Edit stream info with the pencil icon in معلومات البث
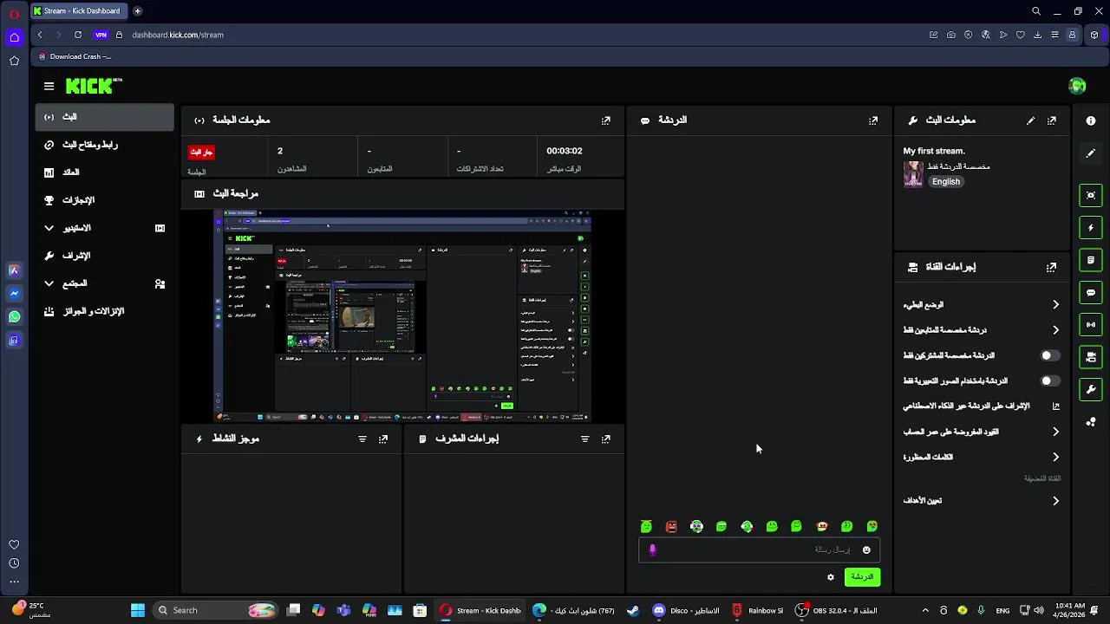The height and width of the screenshot is (624, 1110). click(1030, 120)
